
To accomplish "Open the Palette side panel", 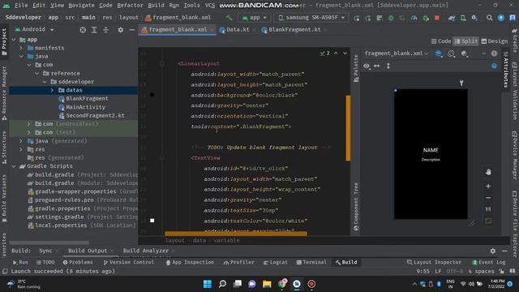I will pos(356,68).
